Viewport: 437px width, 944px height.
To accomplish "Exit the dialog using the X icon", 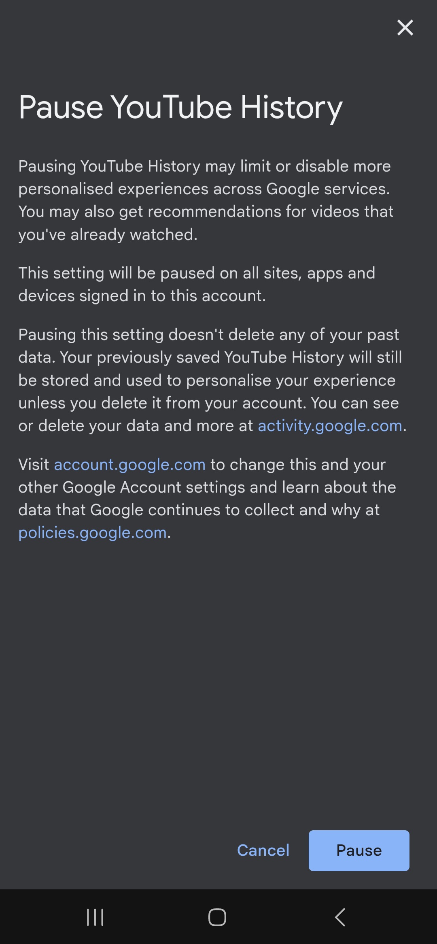I will [405, 28].
